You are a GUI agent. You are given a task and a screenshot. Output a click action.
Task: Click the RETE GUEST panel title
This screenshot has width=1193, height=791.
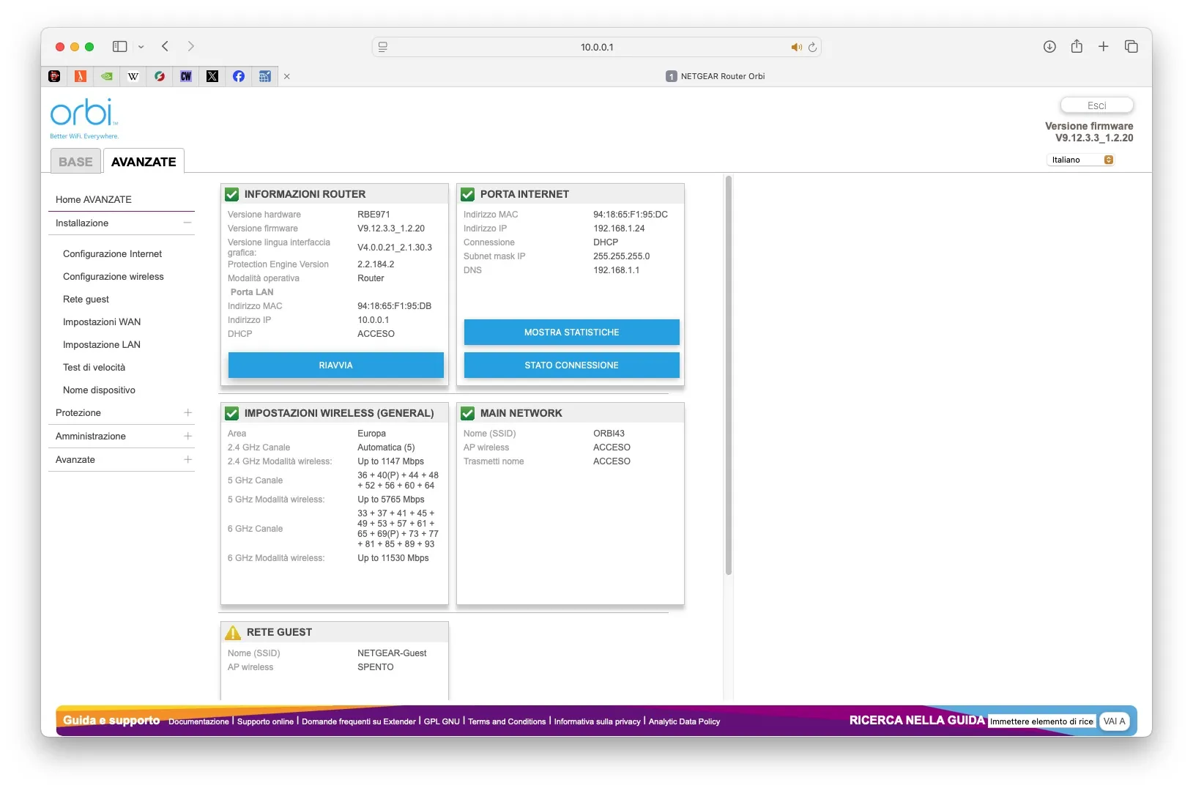tap(279, 632)
